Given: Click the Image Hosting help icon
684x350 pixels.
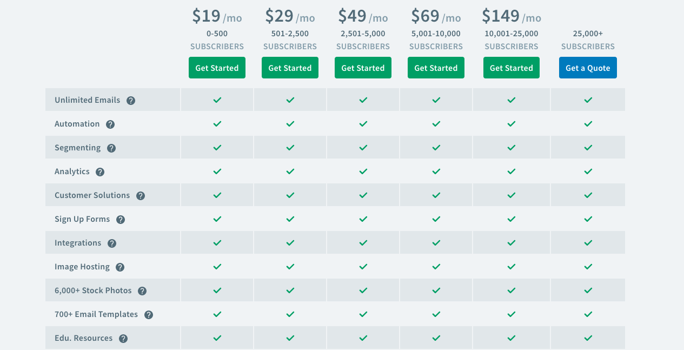Looking at the screenshot, I should pyautogui.click(x=120, y=267).
